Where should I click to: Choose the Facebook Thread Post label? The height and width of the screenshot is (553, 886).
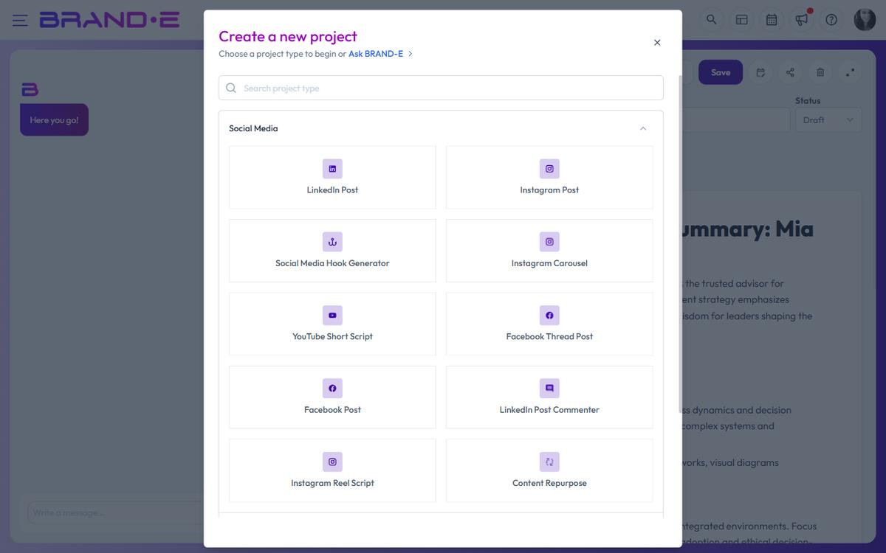(549, 336)
